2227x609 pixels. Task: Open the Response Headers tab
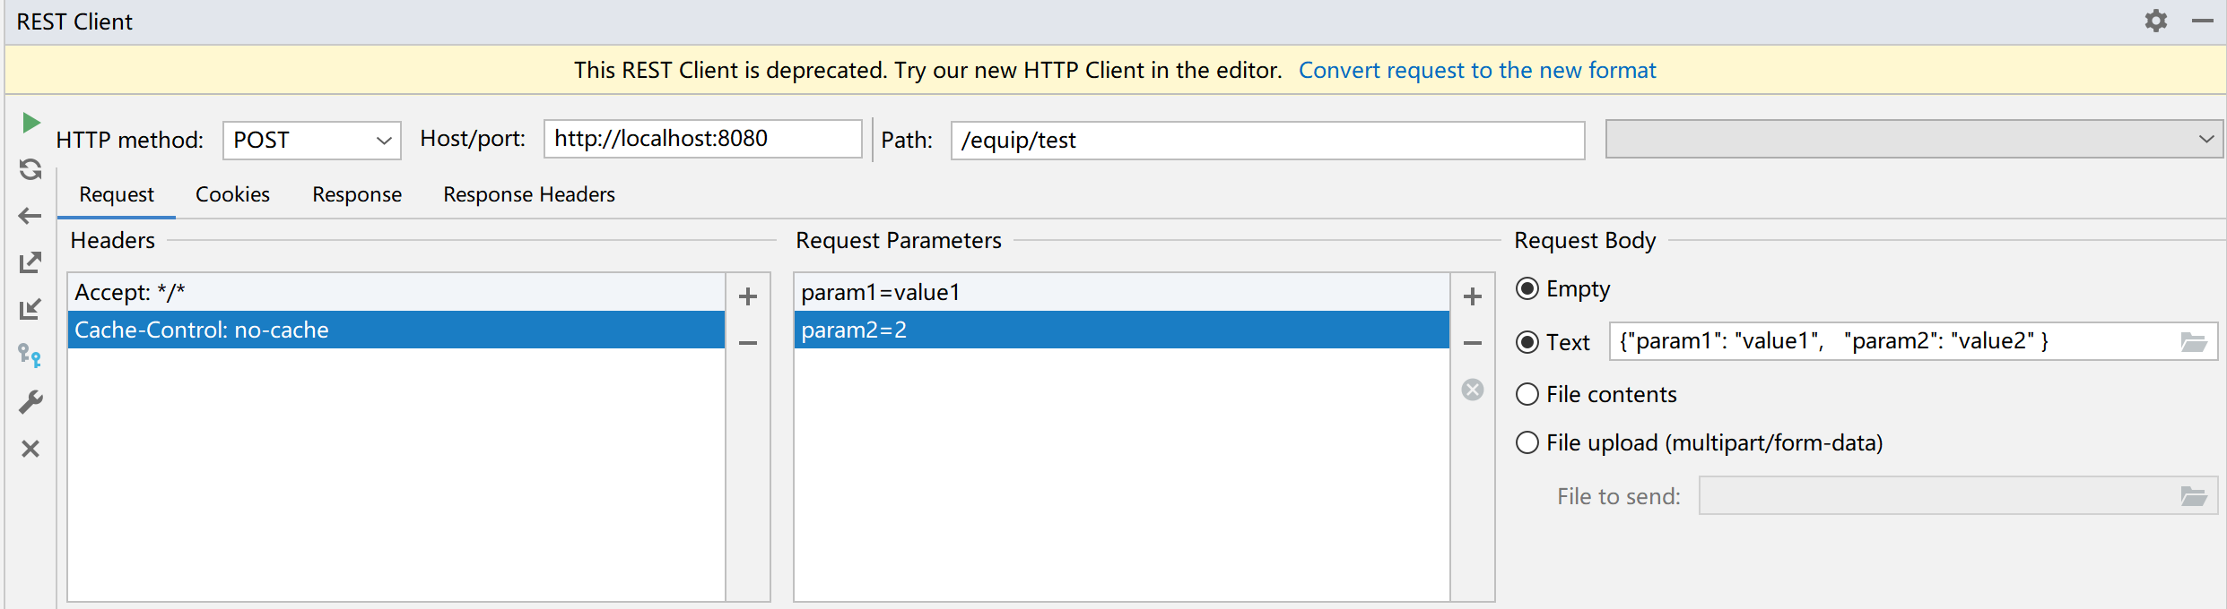(x=528, y=194)
